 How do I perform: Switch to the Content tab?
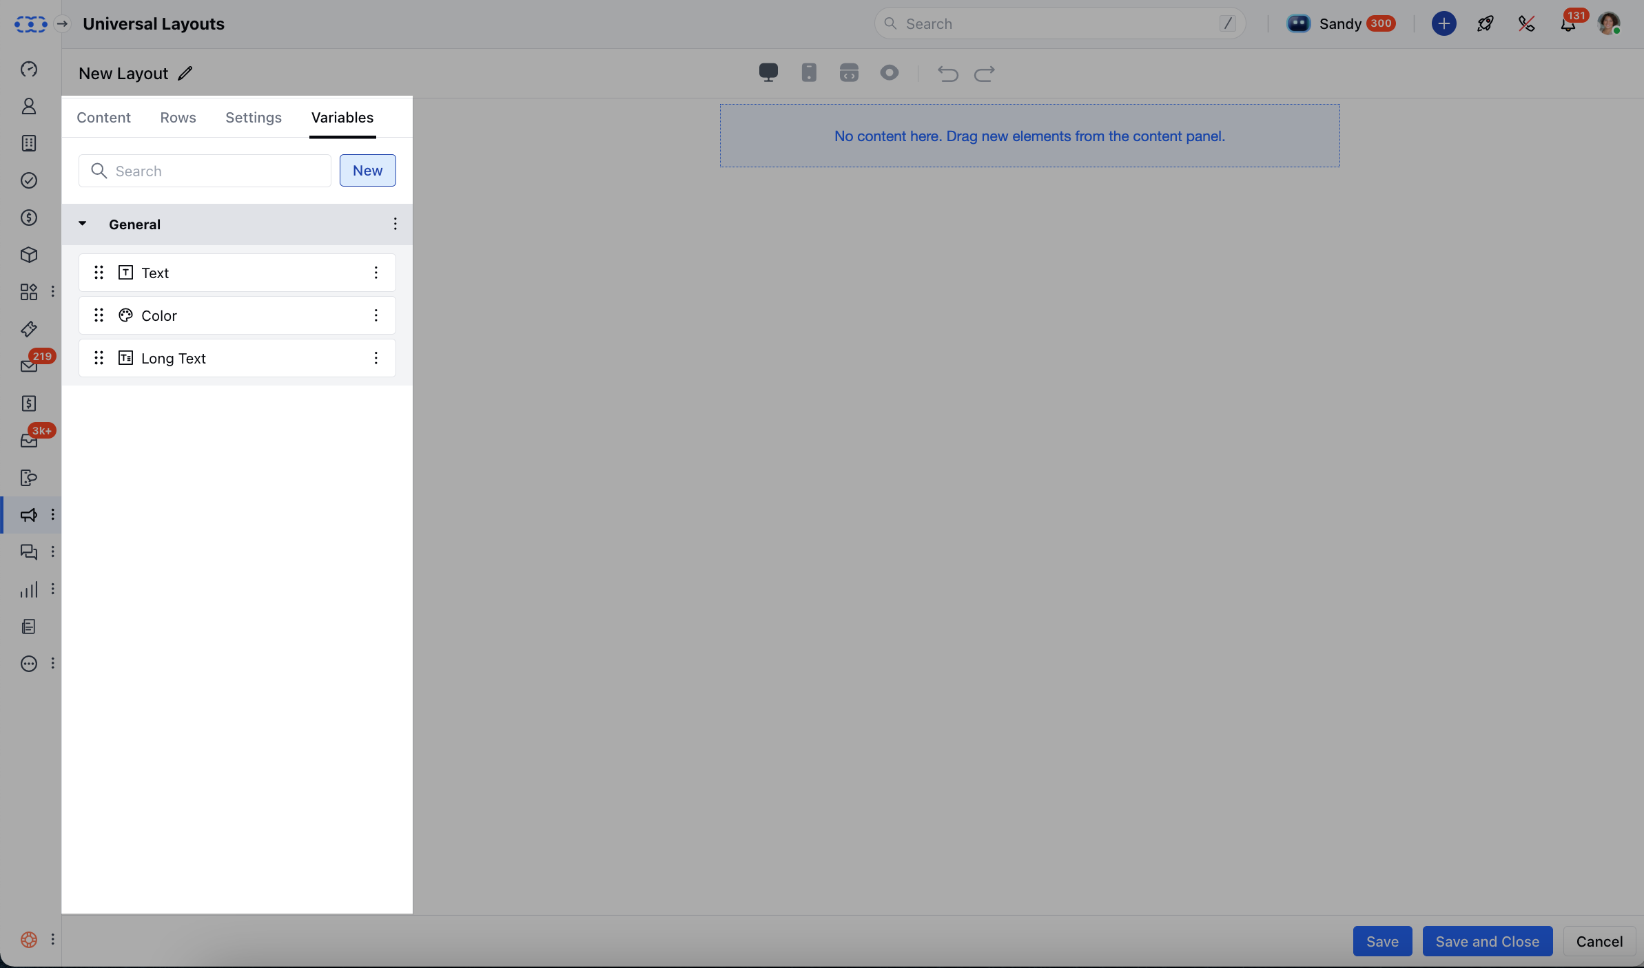(103, 118)
